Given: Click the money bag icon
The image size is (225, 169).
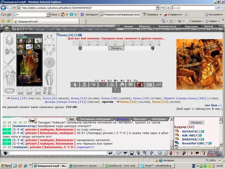Looking at the screenshot, I should coord(171,153).
